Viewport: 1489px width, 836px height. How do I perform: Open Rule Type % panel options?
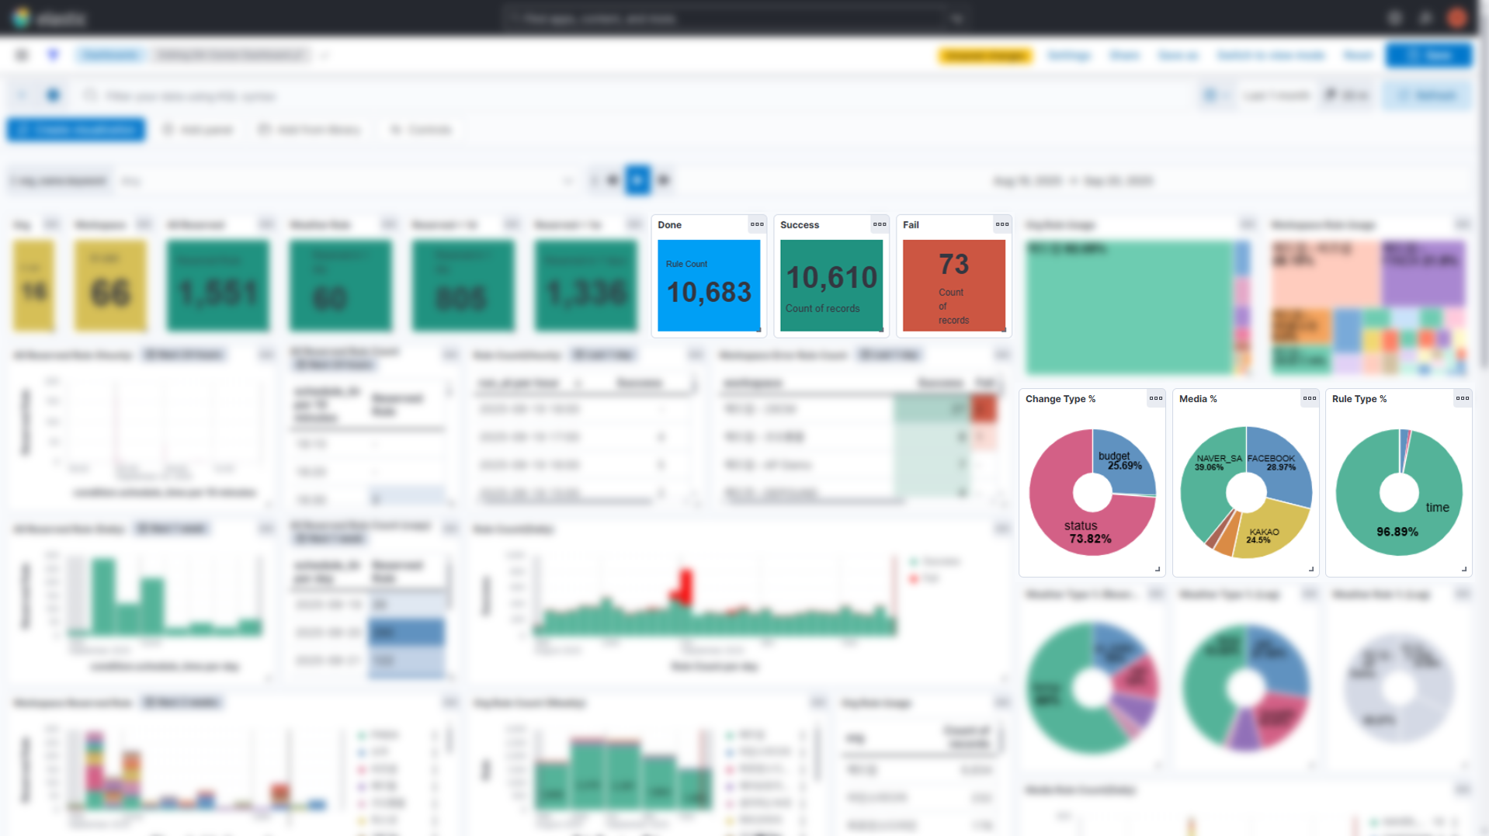click(1462, 399)
